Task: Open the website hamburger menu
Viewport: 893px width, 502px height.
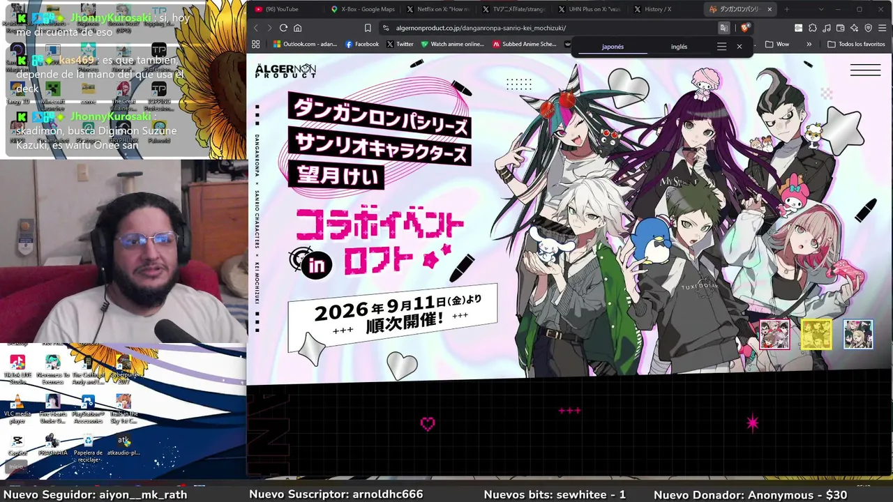Action: point(865,70)
